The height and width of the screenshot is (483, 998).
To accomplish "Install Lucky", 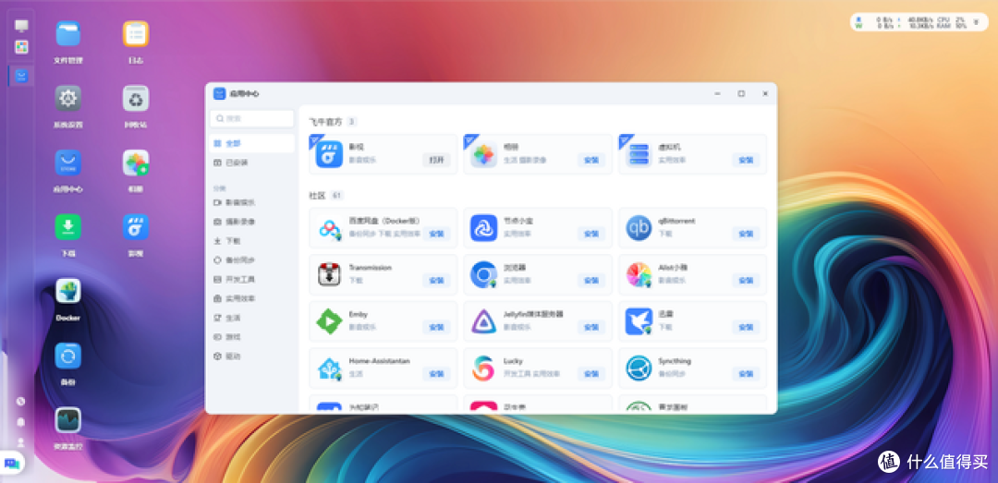I will coord(591,374).
